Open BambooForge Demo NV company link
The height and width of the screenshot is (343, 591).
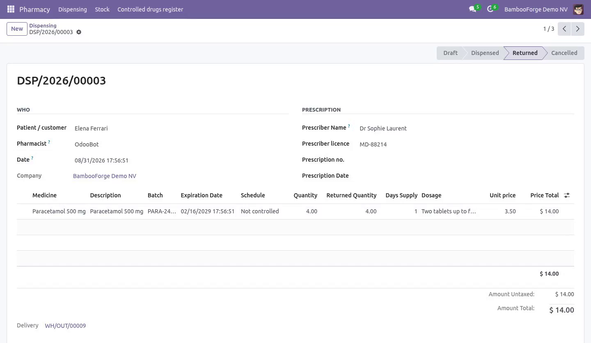[x=105, y=176]
